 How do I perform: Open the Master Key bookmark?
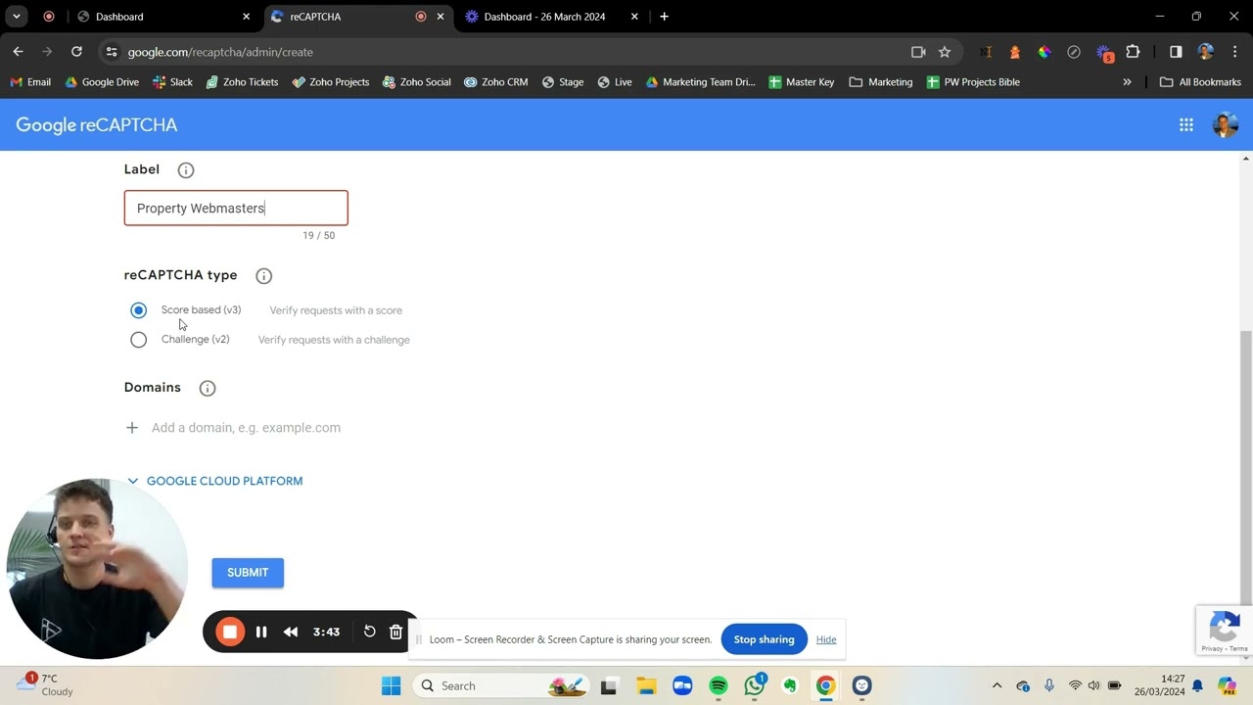[x=802, y=82]
